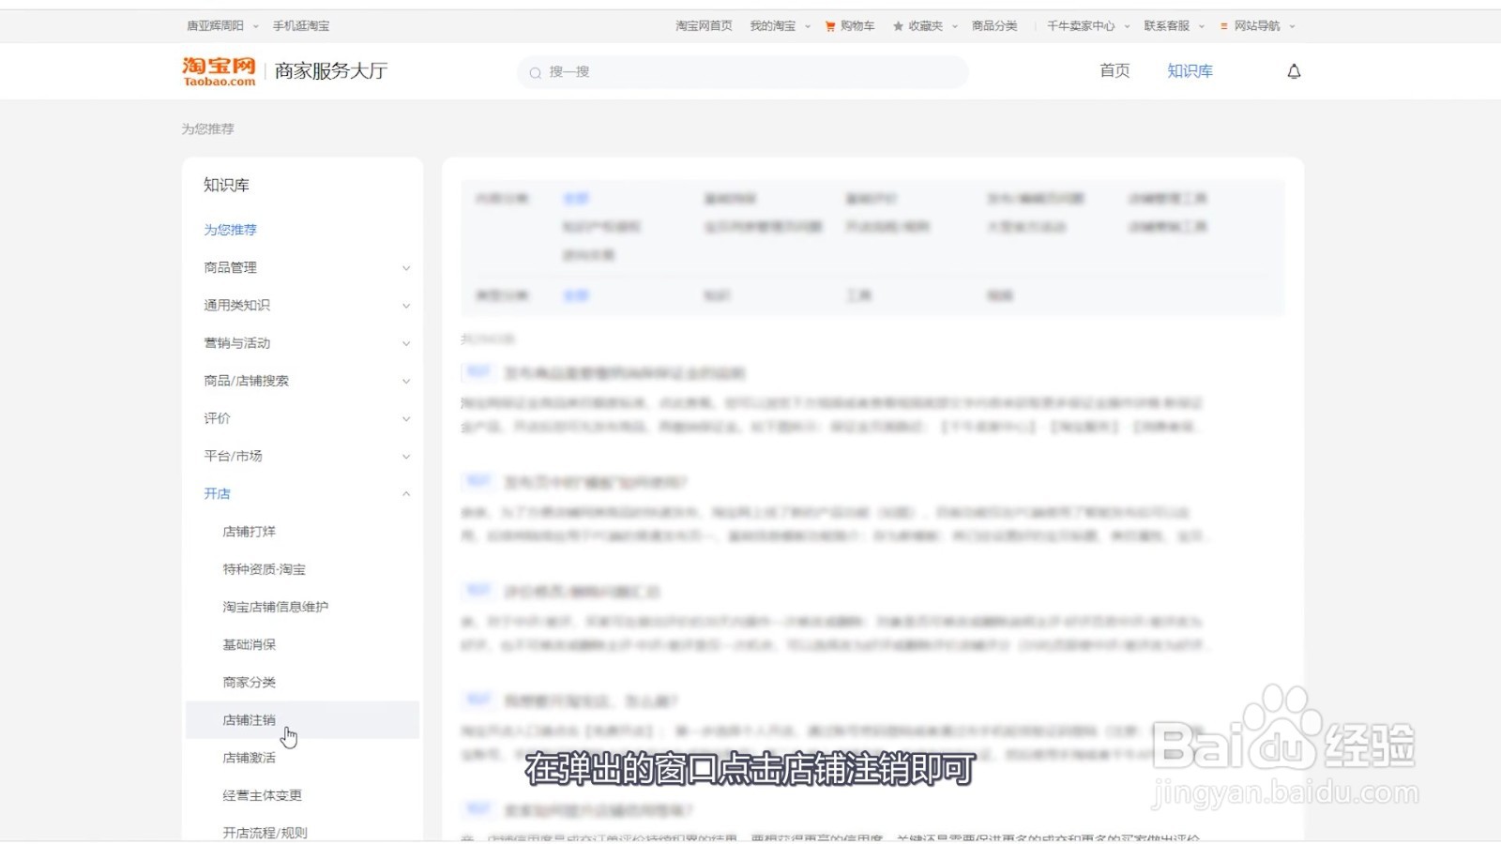
Task: Select the 营销与活动 sidebar item
Action: pyautogui.click(x=236, y=343)
